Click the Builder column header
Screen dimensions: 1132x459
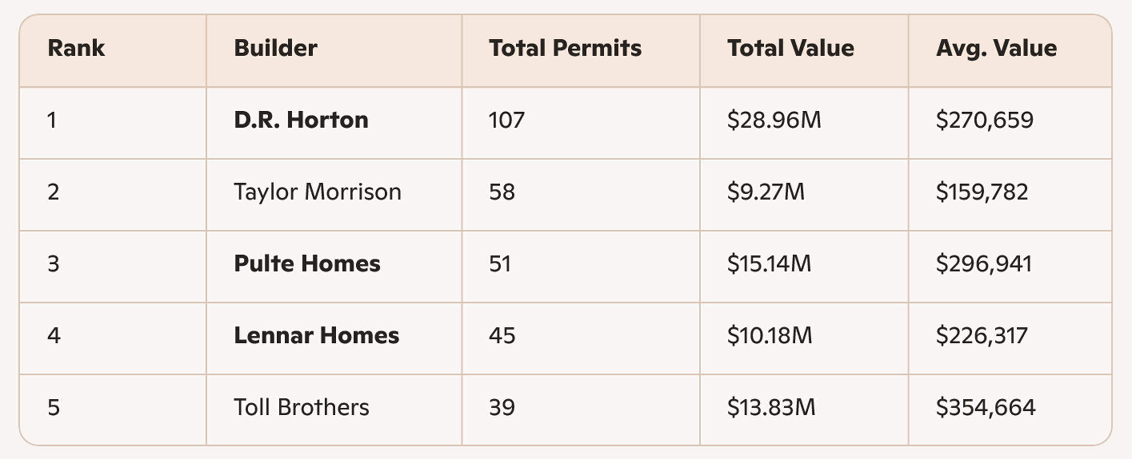[275, 48]
